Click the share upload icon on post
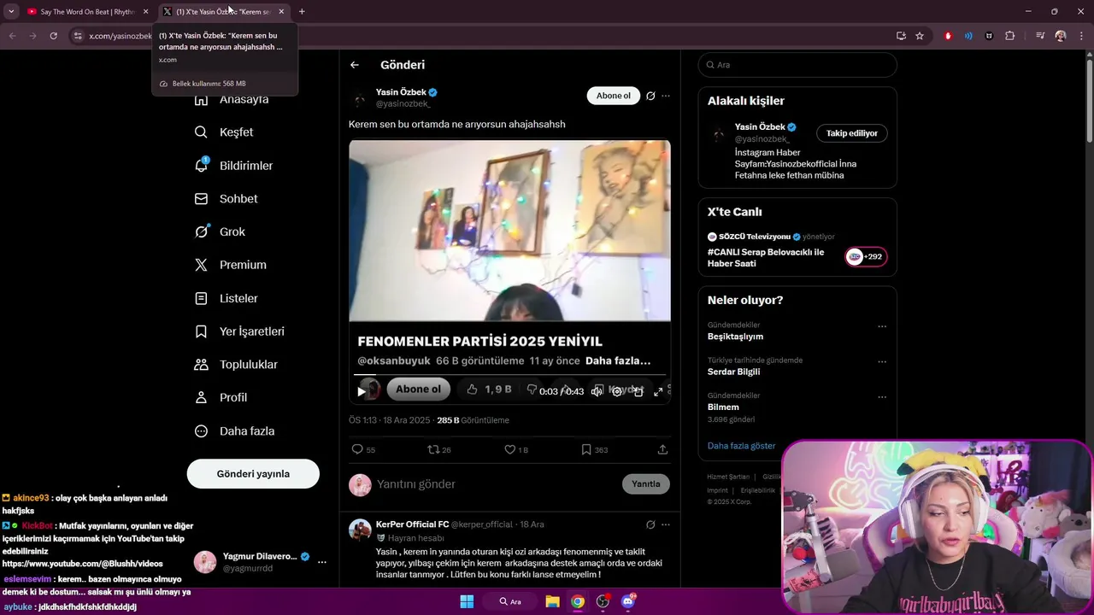This screenshot has width=1094, height=615. (x=662, y=449)
